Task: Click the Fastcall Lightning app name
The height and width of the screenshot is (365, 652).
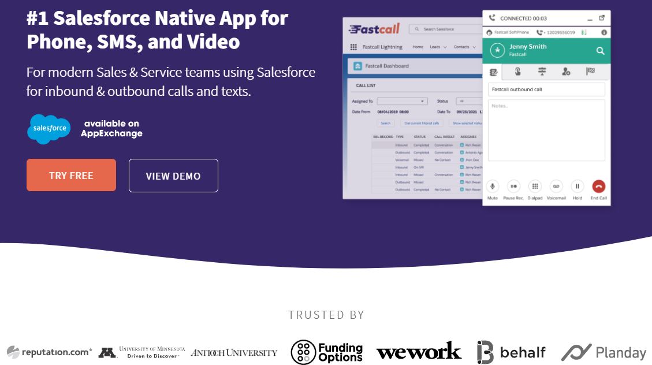Action: coord(382,47)
